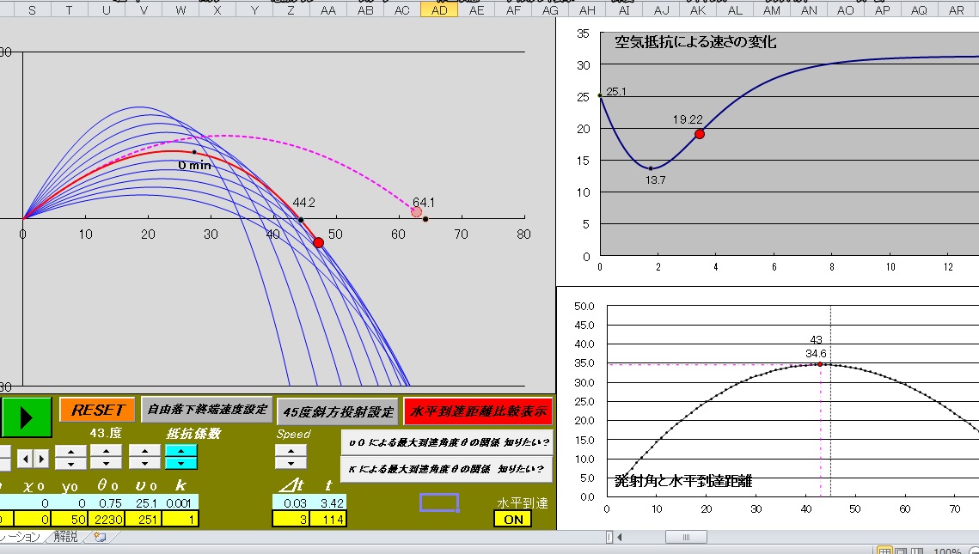Viewport: 979px width, 554px height.
Task: Click the tab split handle left of the scrollbar
Action: pos(609,537)
